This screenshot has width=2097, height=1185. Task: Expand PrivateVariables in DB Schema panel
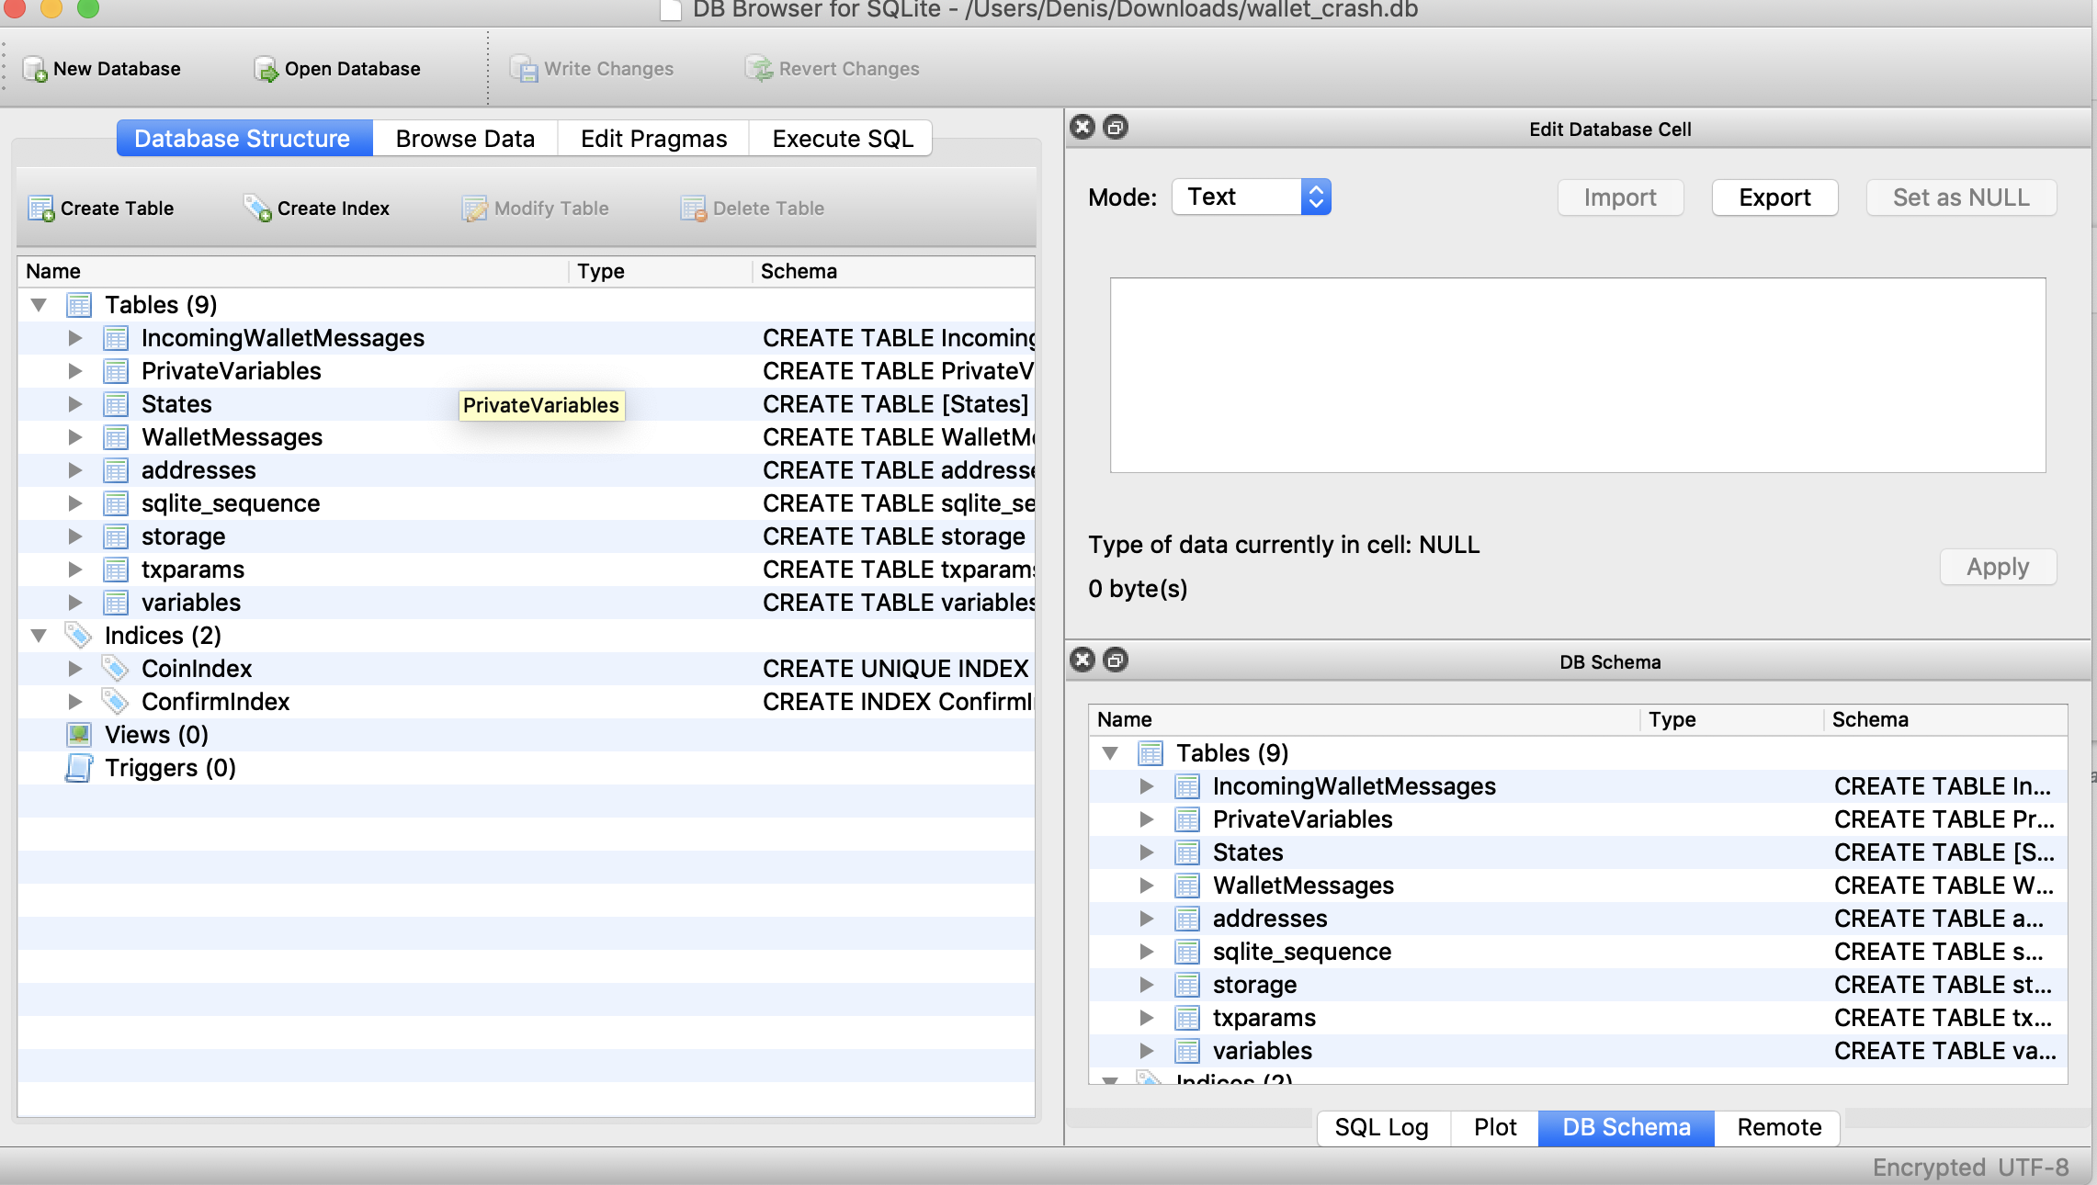1146,819
